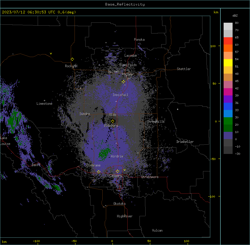
Task: Click the 50 tick label on right axis
Action: 214,84
